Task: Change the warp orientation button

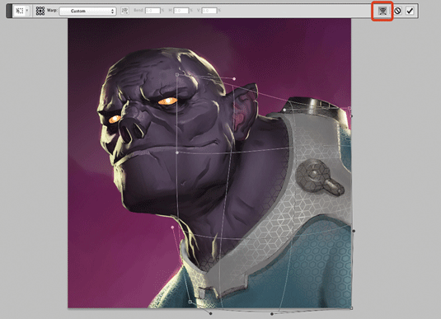Action: coord(124,11)
